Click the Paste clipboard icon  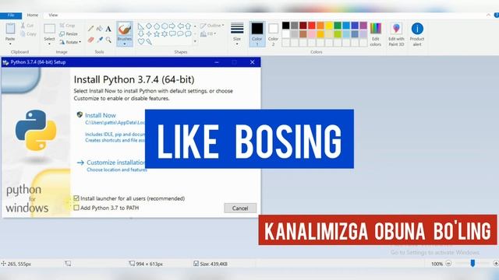tap(10, 29)
